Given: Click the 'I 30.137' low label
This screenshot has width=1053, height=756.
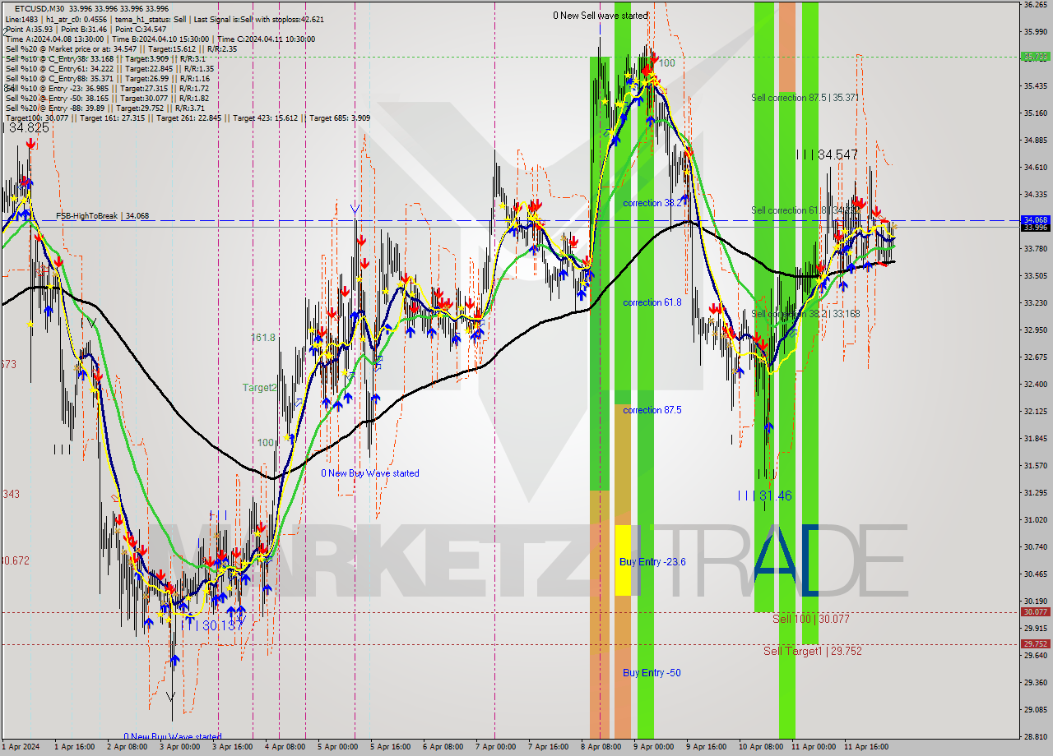Looking at the screenshot, I should pyautogui.click(x=216, y=625).
